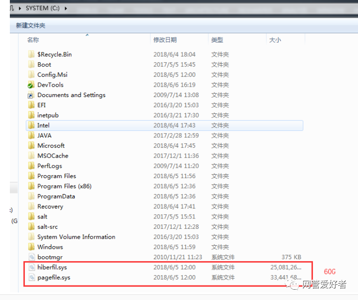Click the Microsoft folder icon
The image size is (358, 300).
coord(31,146)
